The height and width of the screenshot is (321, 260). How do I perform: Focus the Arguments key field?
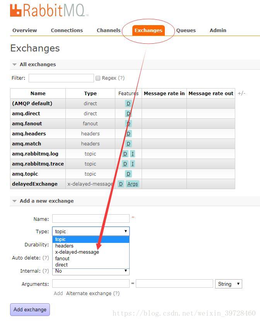point(91,283)
